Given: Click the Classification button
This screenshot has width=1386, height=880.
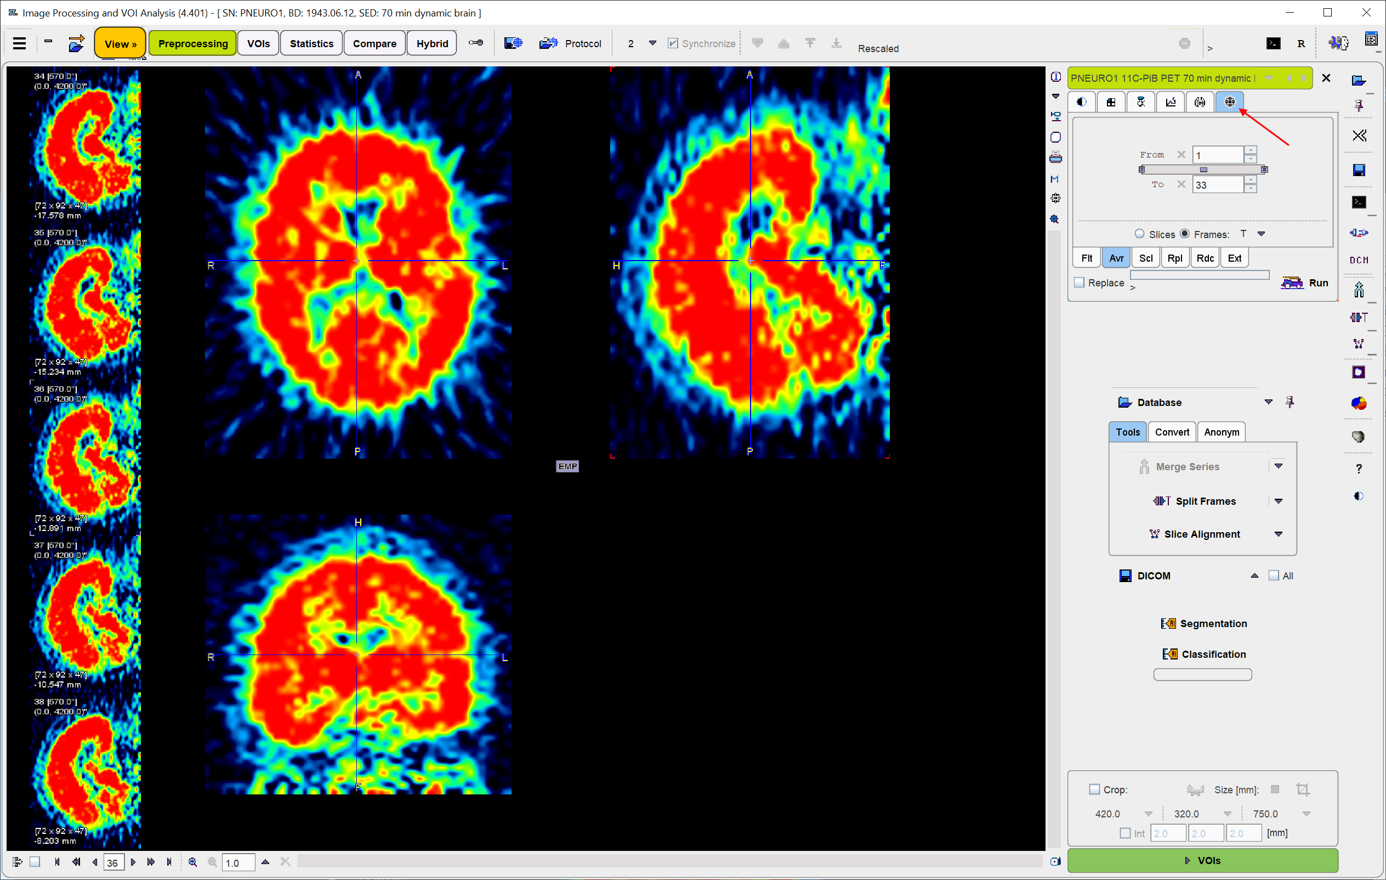Looking at the screenshot, I should 1203,655.
